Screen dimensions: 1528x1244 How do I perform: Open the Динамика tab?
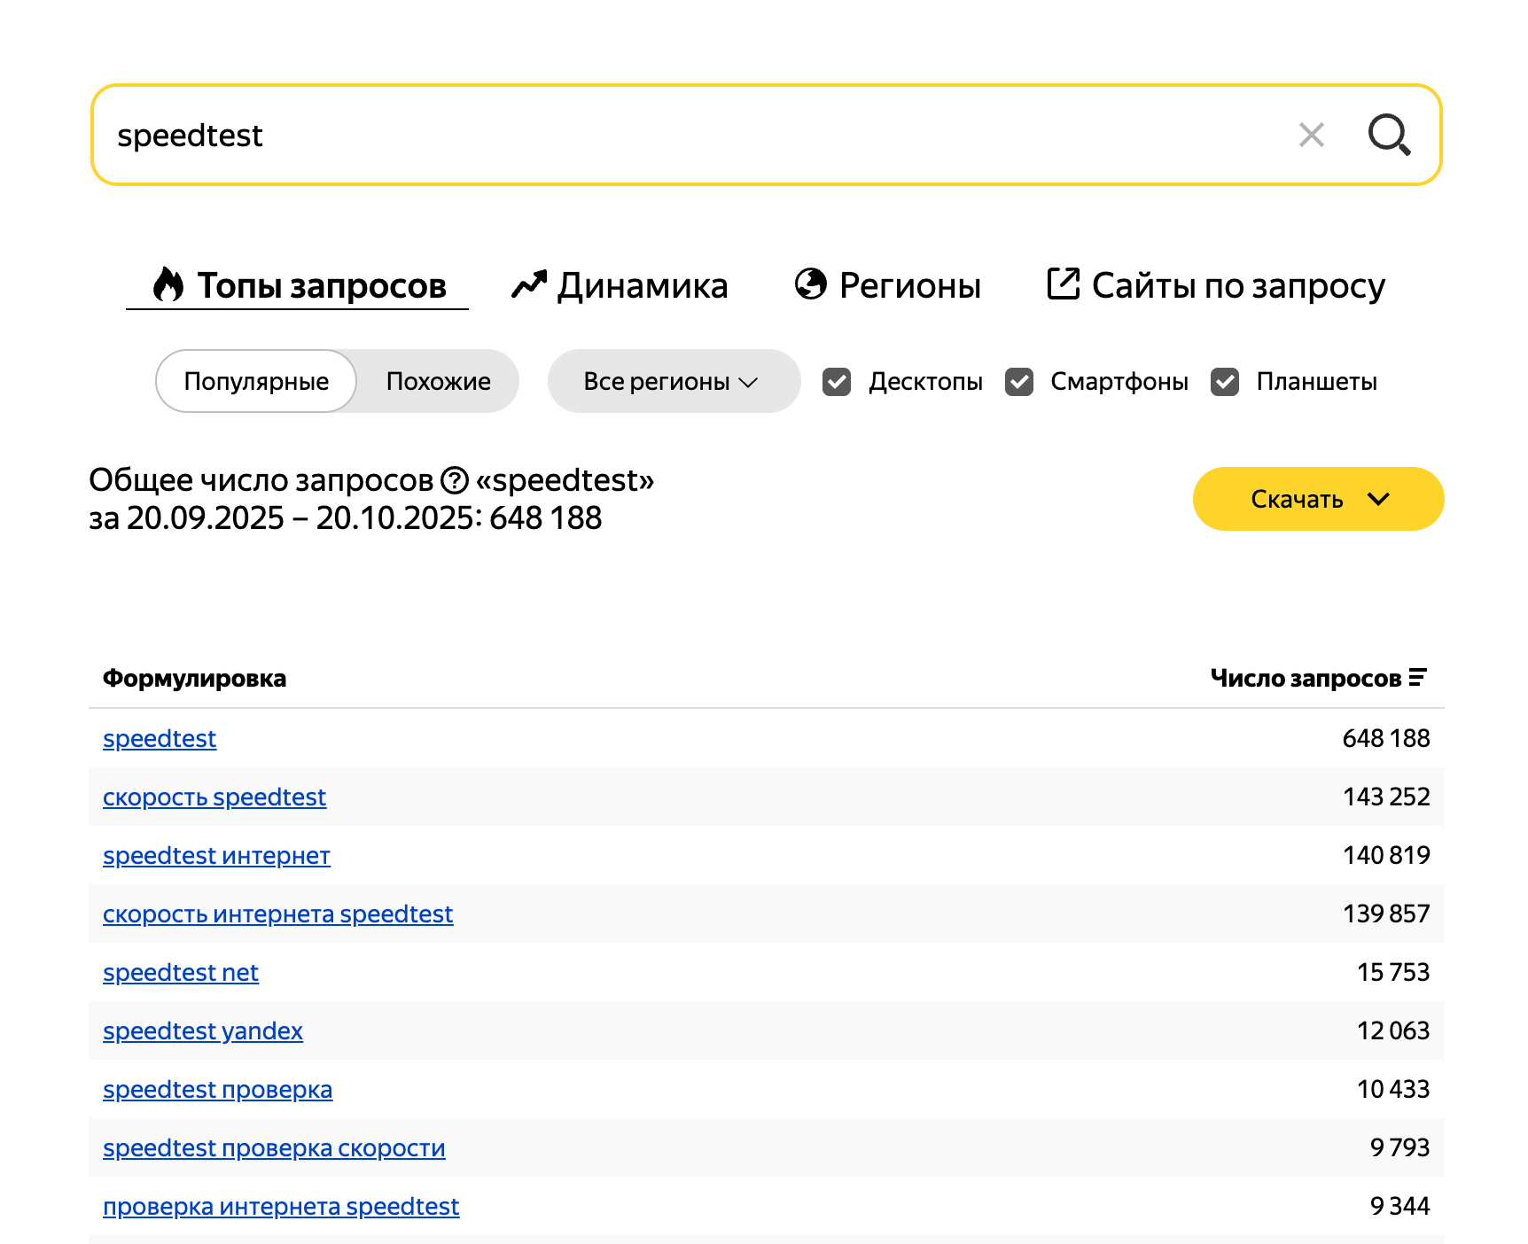click(642, 286)
